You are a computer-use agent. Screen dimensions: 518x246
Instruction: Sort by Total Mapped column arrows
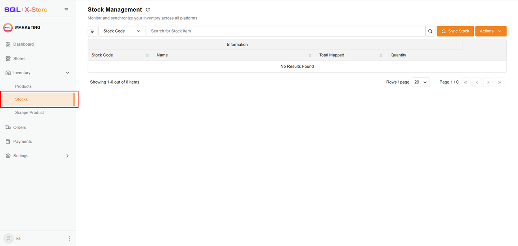click(x=381, y=55)
